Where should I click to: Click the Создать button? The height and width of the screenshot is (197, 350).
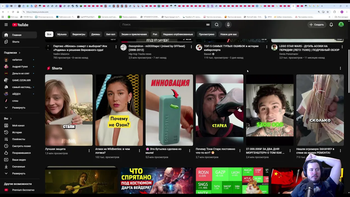[x=316, y=25]
